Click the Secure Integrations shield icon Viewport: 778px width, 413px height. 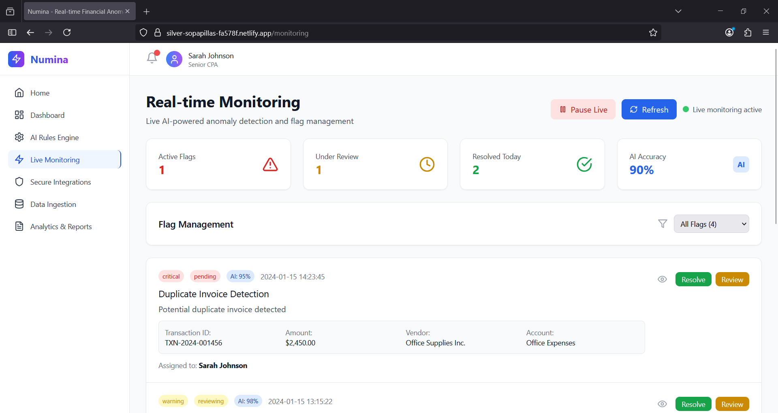(x=19, y=182)
